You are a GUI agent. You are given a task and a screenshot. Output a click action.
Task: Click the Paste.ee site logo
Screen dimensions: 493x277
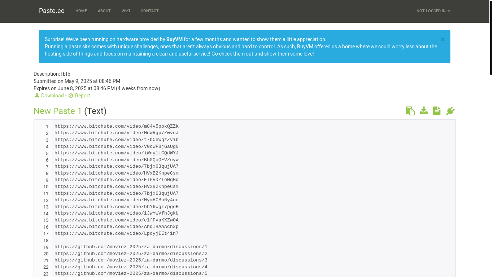click(52, 11)
